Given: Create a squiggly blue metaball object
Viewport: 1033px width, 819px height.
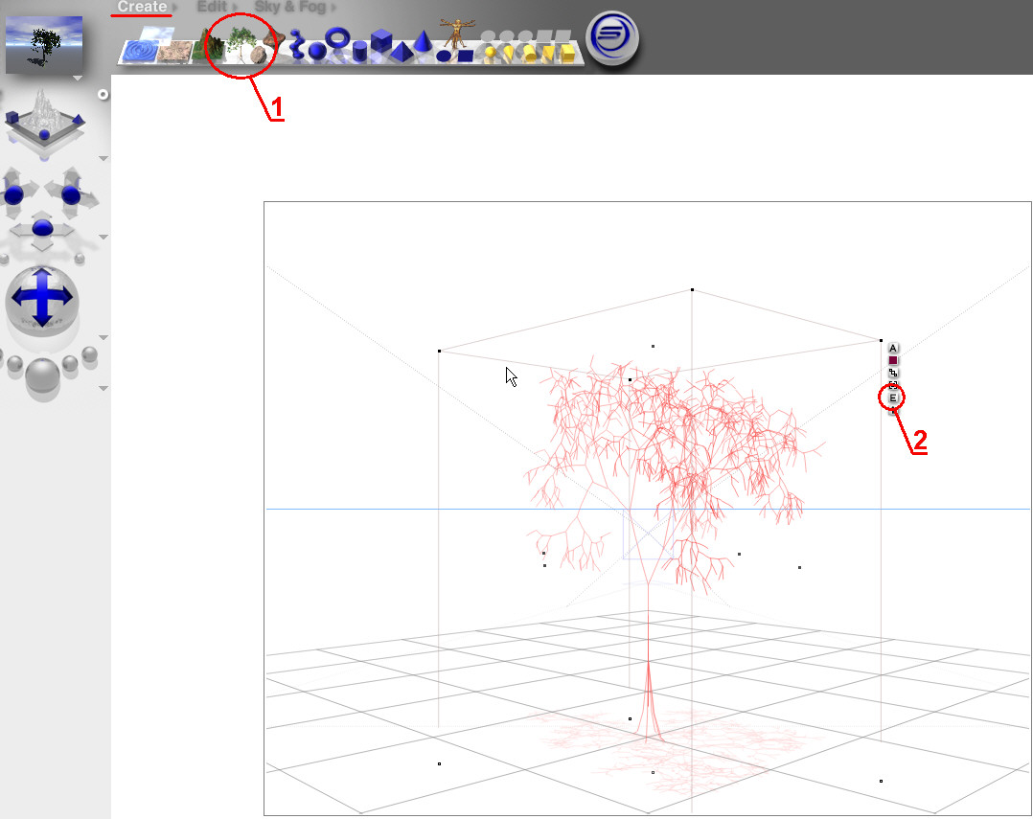Looking at the screenshot, I should [298, 43].
